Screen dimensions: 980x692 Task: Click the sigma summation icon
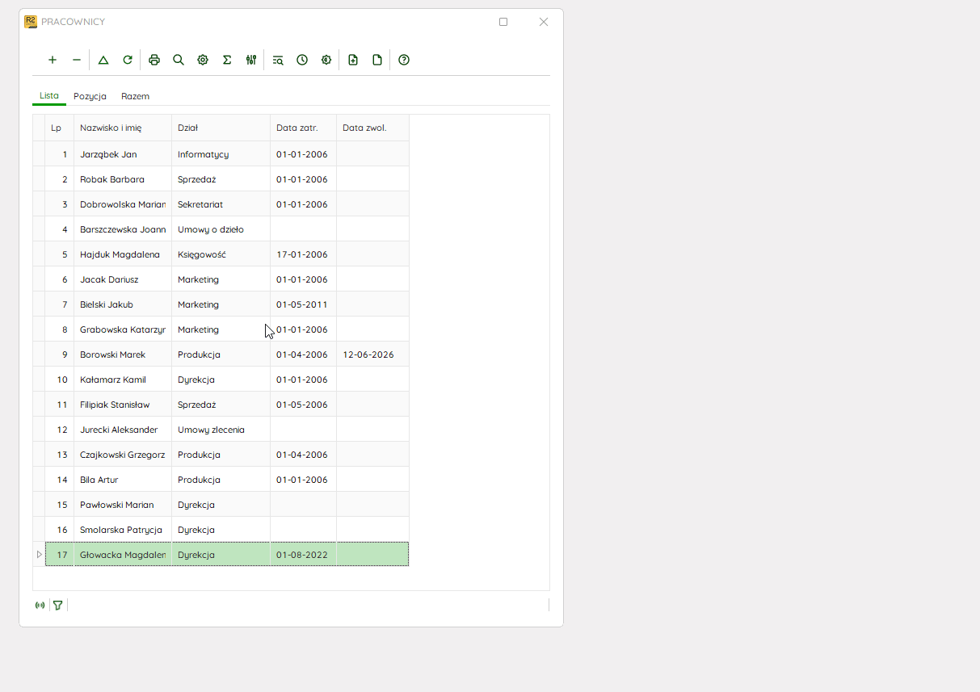[x=227, y=60]
